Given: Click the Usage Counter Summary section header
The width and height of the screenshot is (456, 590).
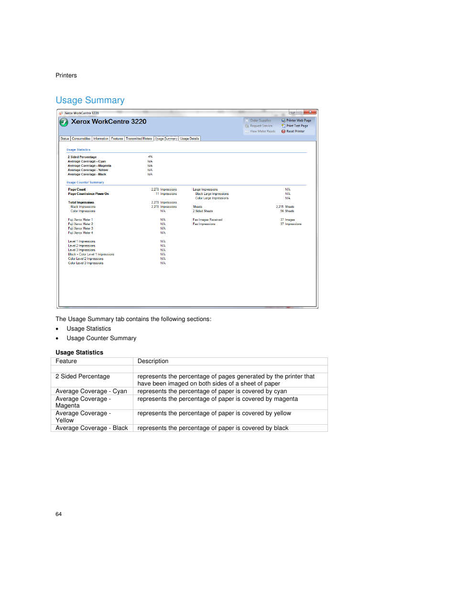Looking at the screenshot, I should [85, 182].
